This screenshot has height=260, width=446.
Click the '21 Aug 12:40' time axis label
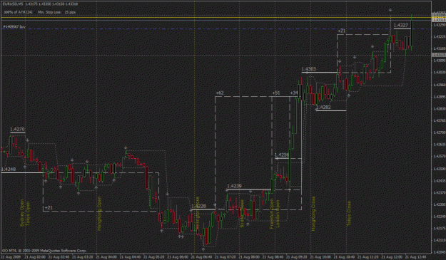coord(416,257)
